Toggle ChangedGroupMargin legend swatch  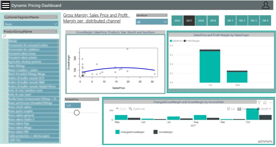117,132
